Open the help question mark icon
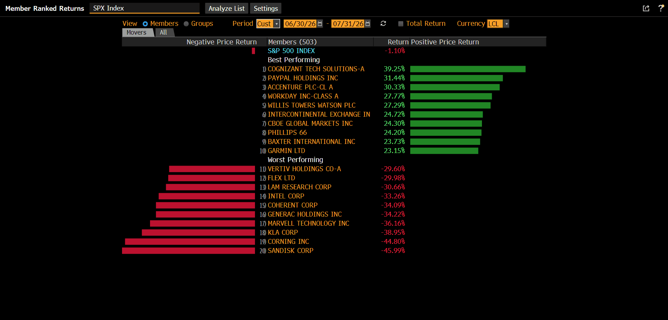Viewport: 668px width, 320px height. (x=661, y=8)
